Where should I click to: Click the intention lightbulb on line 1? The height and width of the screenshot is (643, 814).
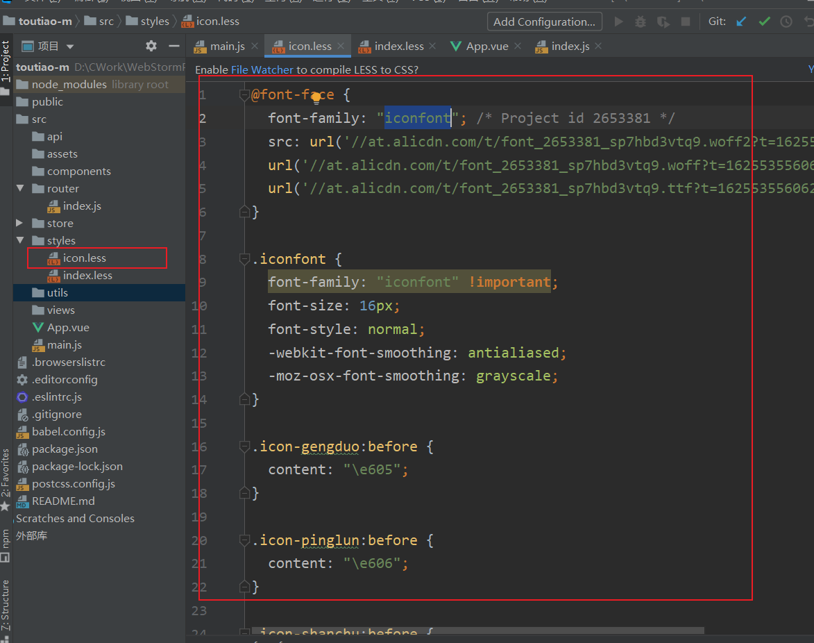pos(316,97)
